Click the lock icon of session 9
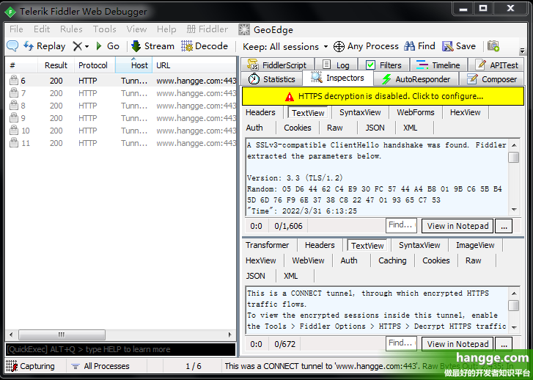The image size is (533, 380). 14,117
